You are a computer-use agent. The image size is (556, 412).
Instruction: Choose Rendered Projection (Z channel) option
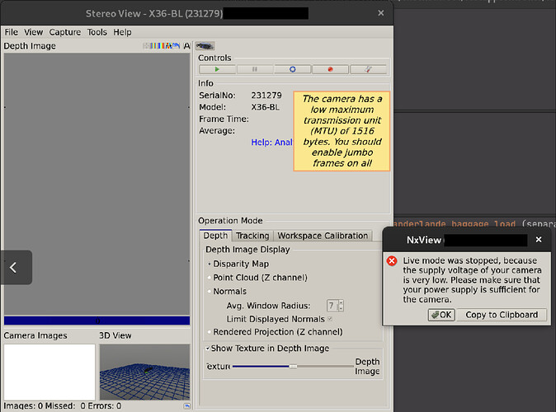(x=209, y=332)
